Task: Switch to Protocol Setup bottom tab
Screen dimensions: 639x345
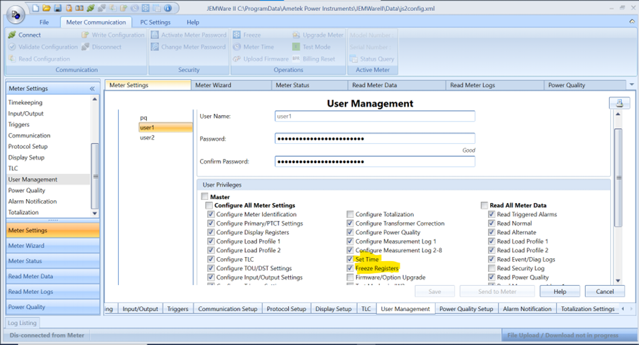Action: (x=287, y=309)
